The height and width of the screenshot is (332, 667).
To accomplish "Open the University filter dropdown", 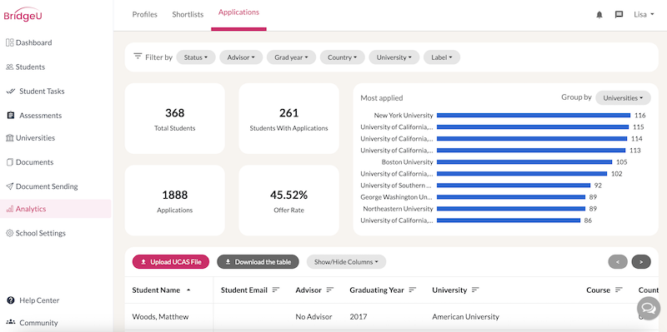I will tap(394, 57).
